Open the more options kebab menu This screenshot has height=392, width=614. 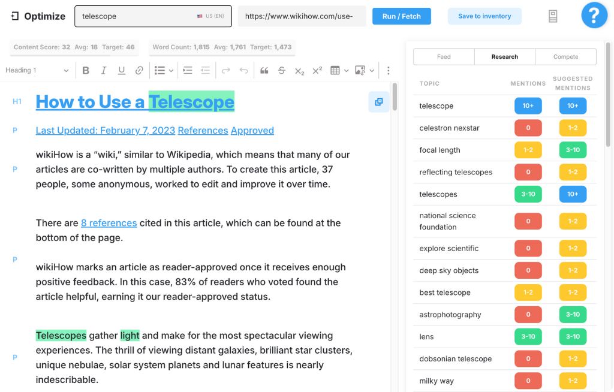tap(388, 71)
